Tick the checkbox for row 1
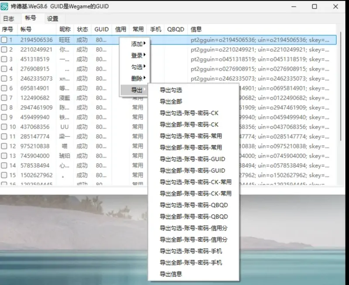349x285 pixels. click(x=4, y=40)
